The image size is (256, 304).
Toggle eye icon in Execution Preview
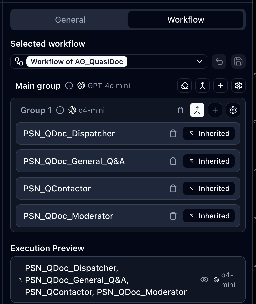coord(204,280)
